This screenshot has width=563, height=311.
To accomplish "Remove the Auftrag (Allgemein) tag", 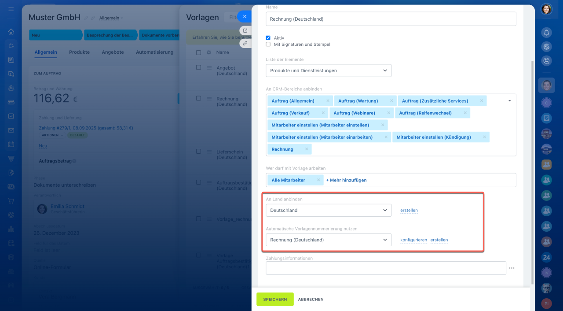I will pos(328,101).
